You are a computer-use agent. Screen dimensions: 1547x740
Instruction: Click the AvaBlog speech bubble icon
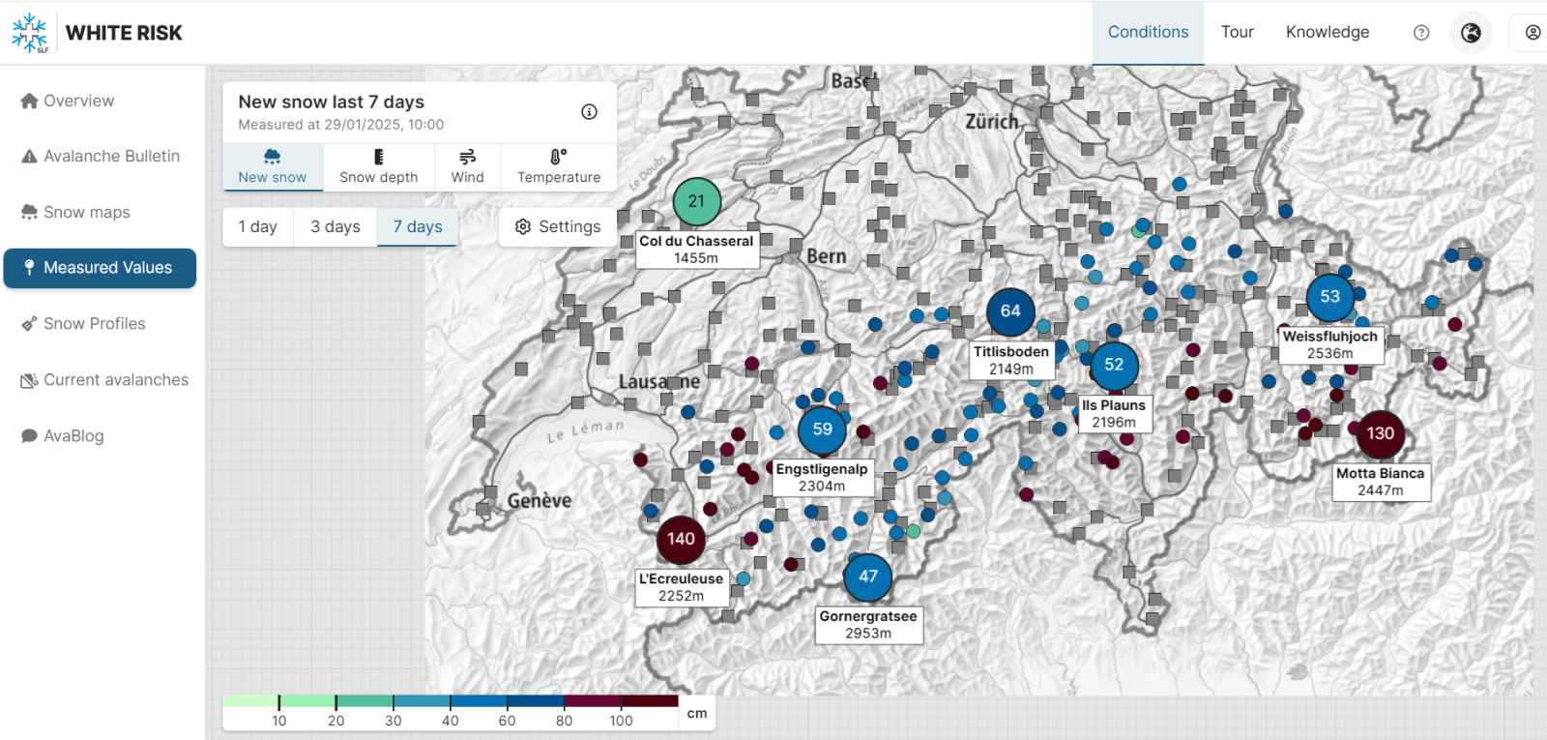pos(29,436)
